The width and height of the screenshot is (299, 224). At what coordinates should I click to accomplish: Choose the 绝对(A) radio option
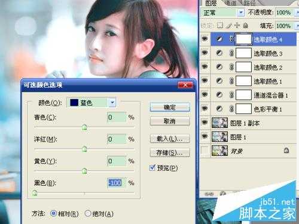87,214
